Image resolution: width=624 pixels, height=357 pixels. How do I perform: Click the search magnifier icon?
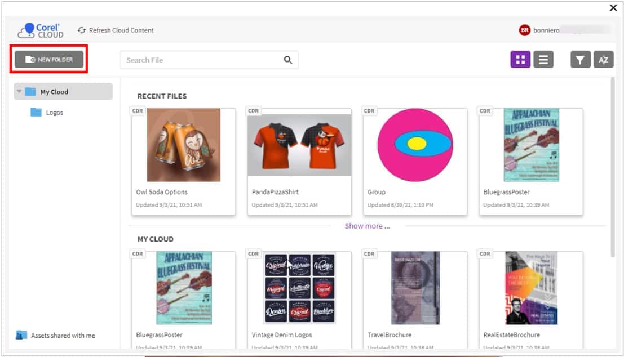(x=288, y=60)
